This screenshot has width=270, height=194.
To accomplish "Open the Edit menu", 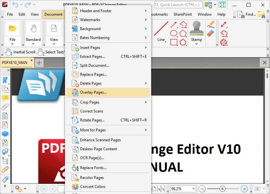I will coord(22,14).
